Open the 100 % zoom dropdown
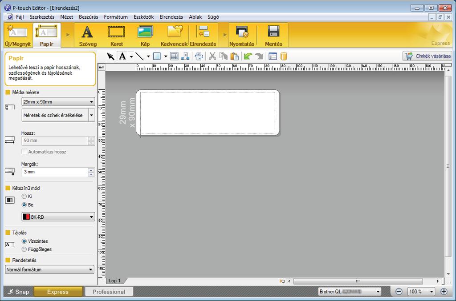Viewport: 456px width, 301px height. (421, 291)
